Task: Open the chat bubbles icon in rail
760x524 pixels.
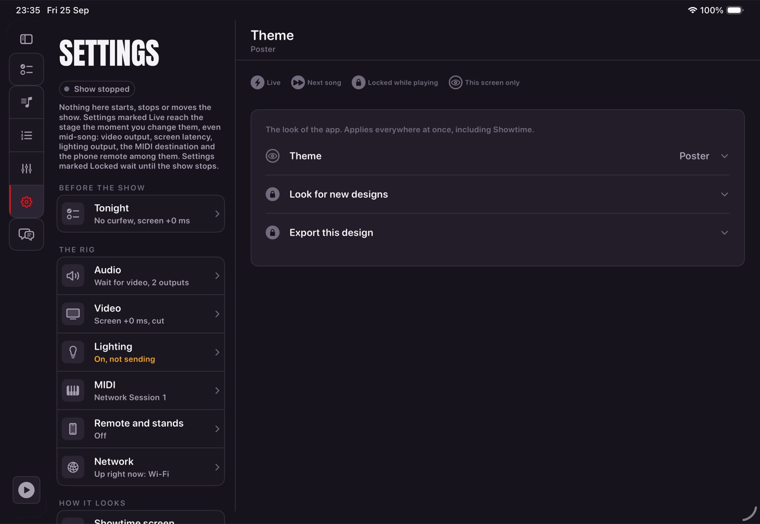Action: [26, 234]
